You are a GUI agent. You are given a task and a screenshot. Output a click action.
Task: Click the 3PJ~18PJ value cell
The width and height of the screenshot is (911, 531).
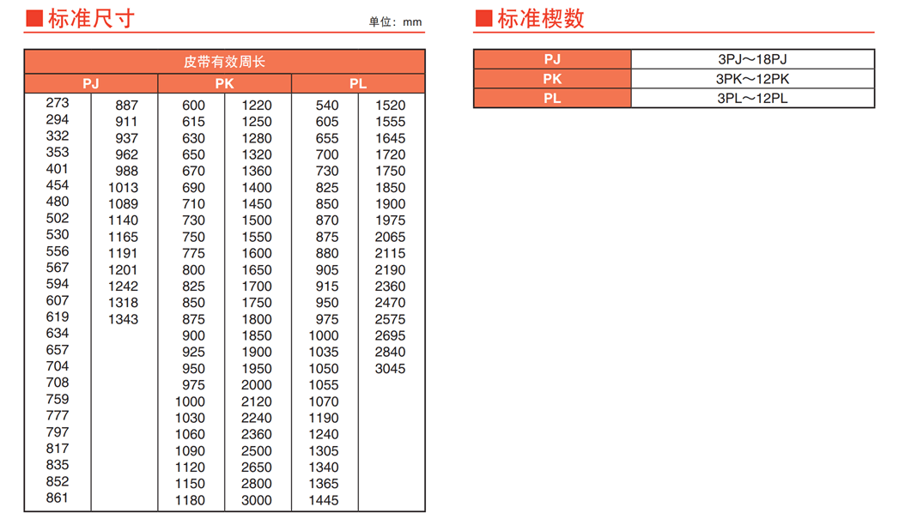(x=752, y=59)
